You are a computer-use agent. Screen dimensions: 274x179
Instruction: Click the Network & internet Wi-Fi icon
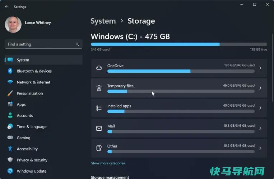click(x=10, y=82)
